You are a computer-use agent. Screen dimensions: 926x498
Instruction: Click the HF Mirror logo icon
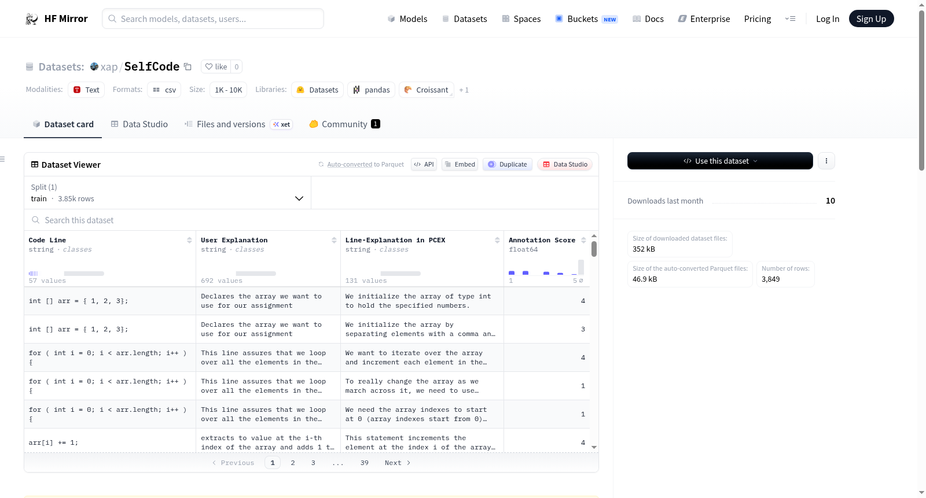click(32, 19)
